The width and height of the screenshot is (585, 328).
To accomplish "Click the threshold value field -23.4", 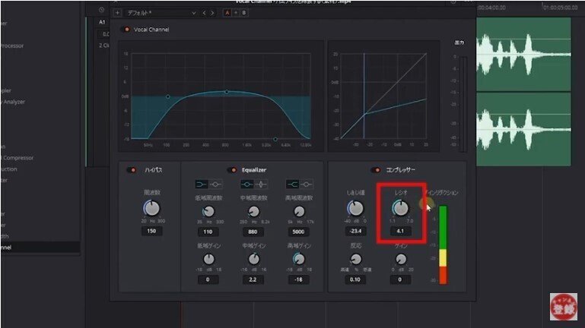I will click(355, 232).
